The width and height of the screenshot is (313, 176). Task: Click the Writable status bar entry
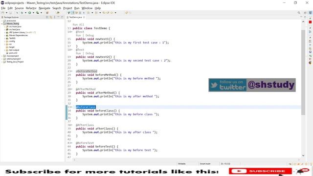[181, 164]
